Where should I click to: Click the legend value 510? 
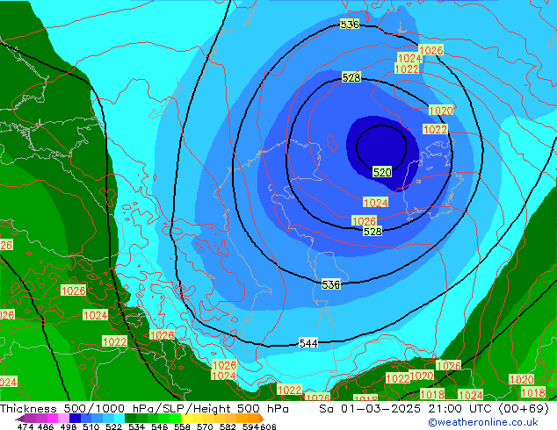(91, 426)
